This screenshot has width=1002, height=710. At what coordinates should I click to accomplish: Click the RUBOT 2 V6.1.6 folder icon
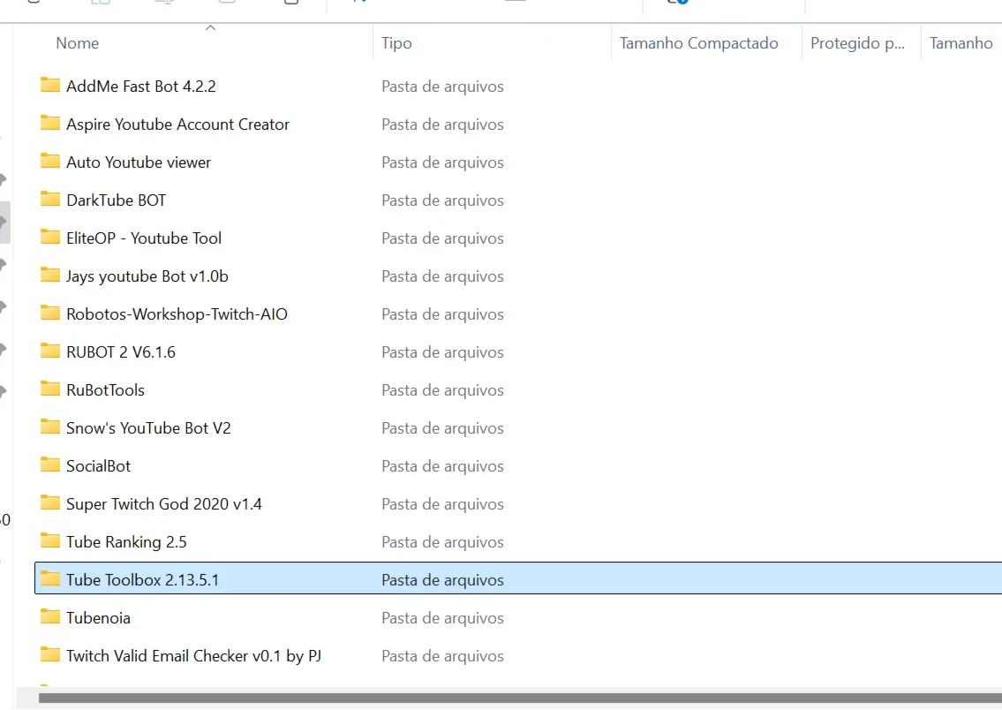(49, 351)
